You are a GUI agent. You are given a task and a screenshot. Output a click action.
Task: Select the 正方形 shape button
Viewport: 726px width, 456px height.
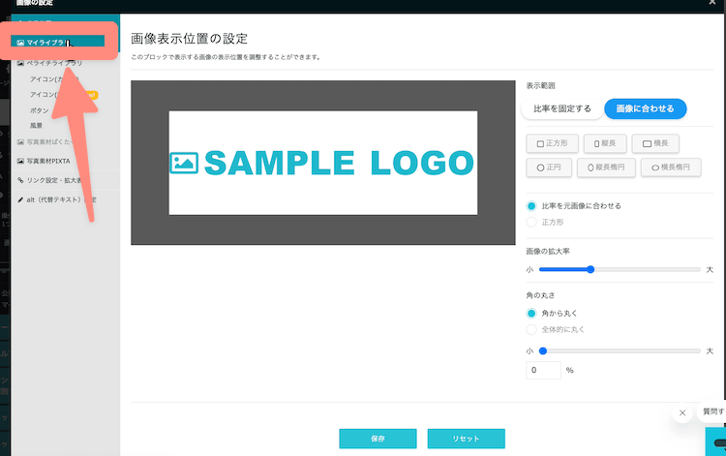(552, 143)
